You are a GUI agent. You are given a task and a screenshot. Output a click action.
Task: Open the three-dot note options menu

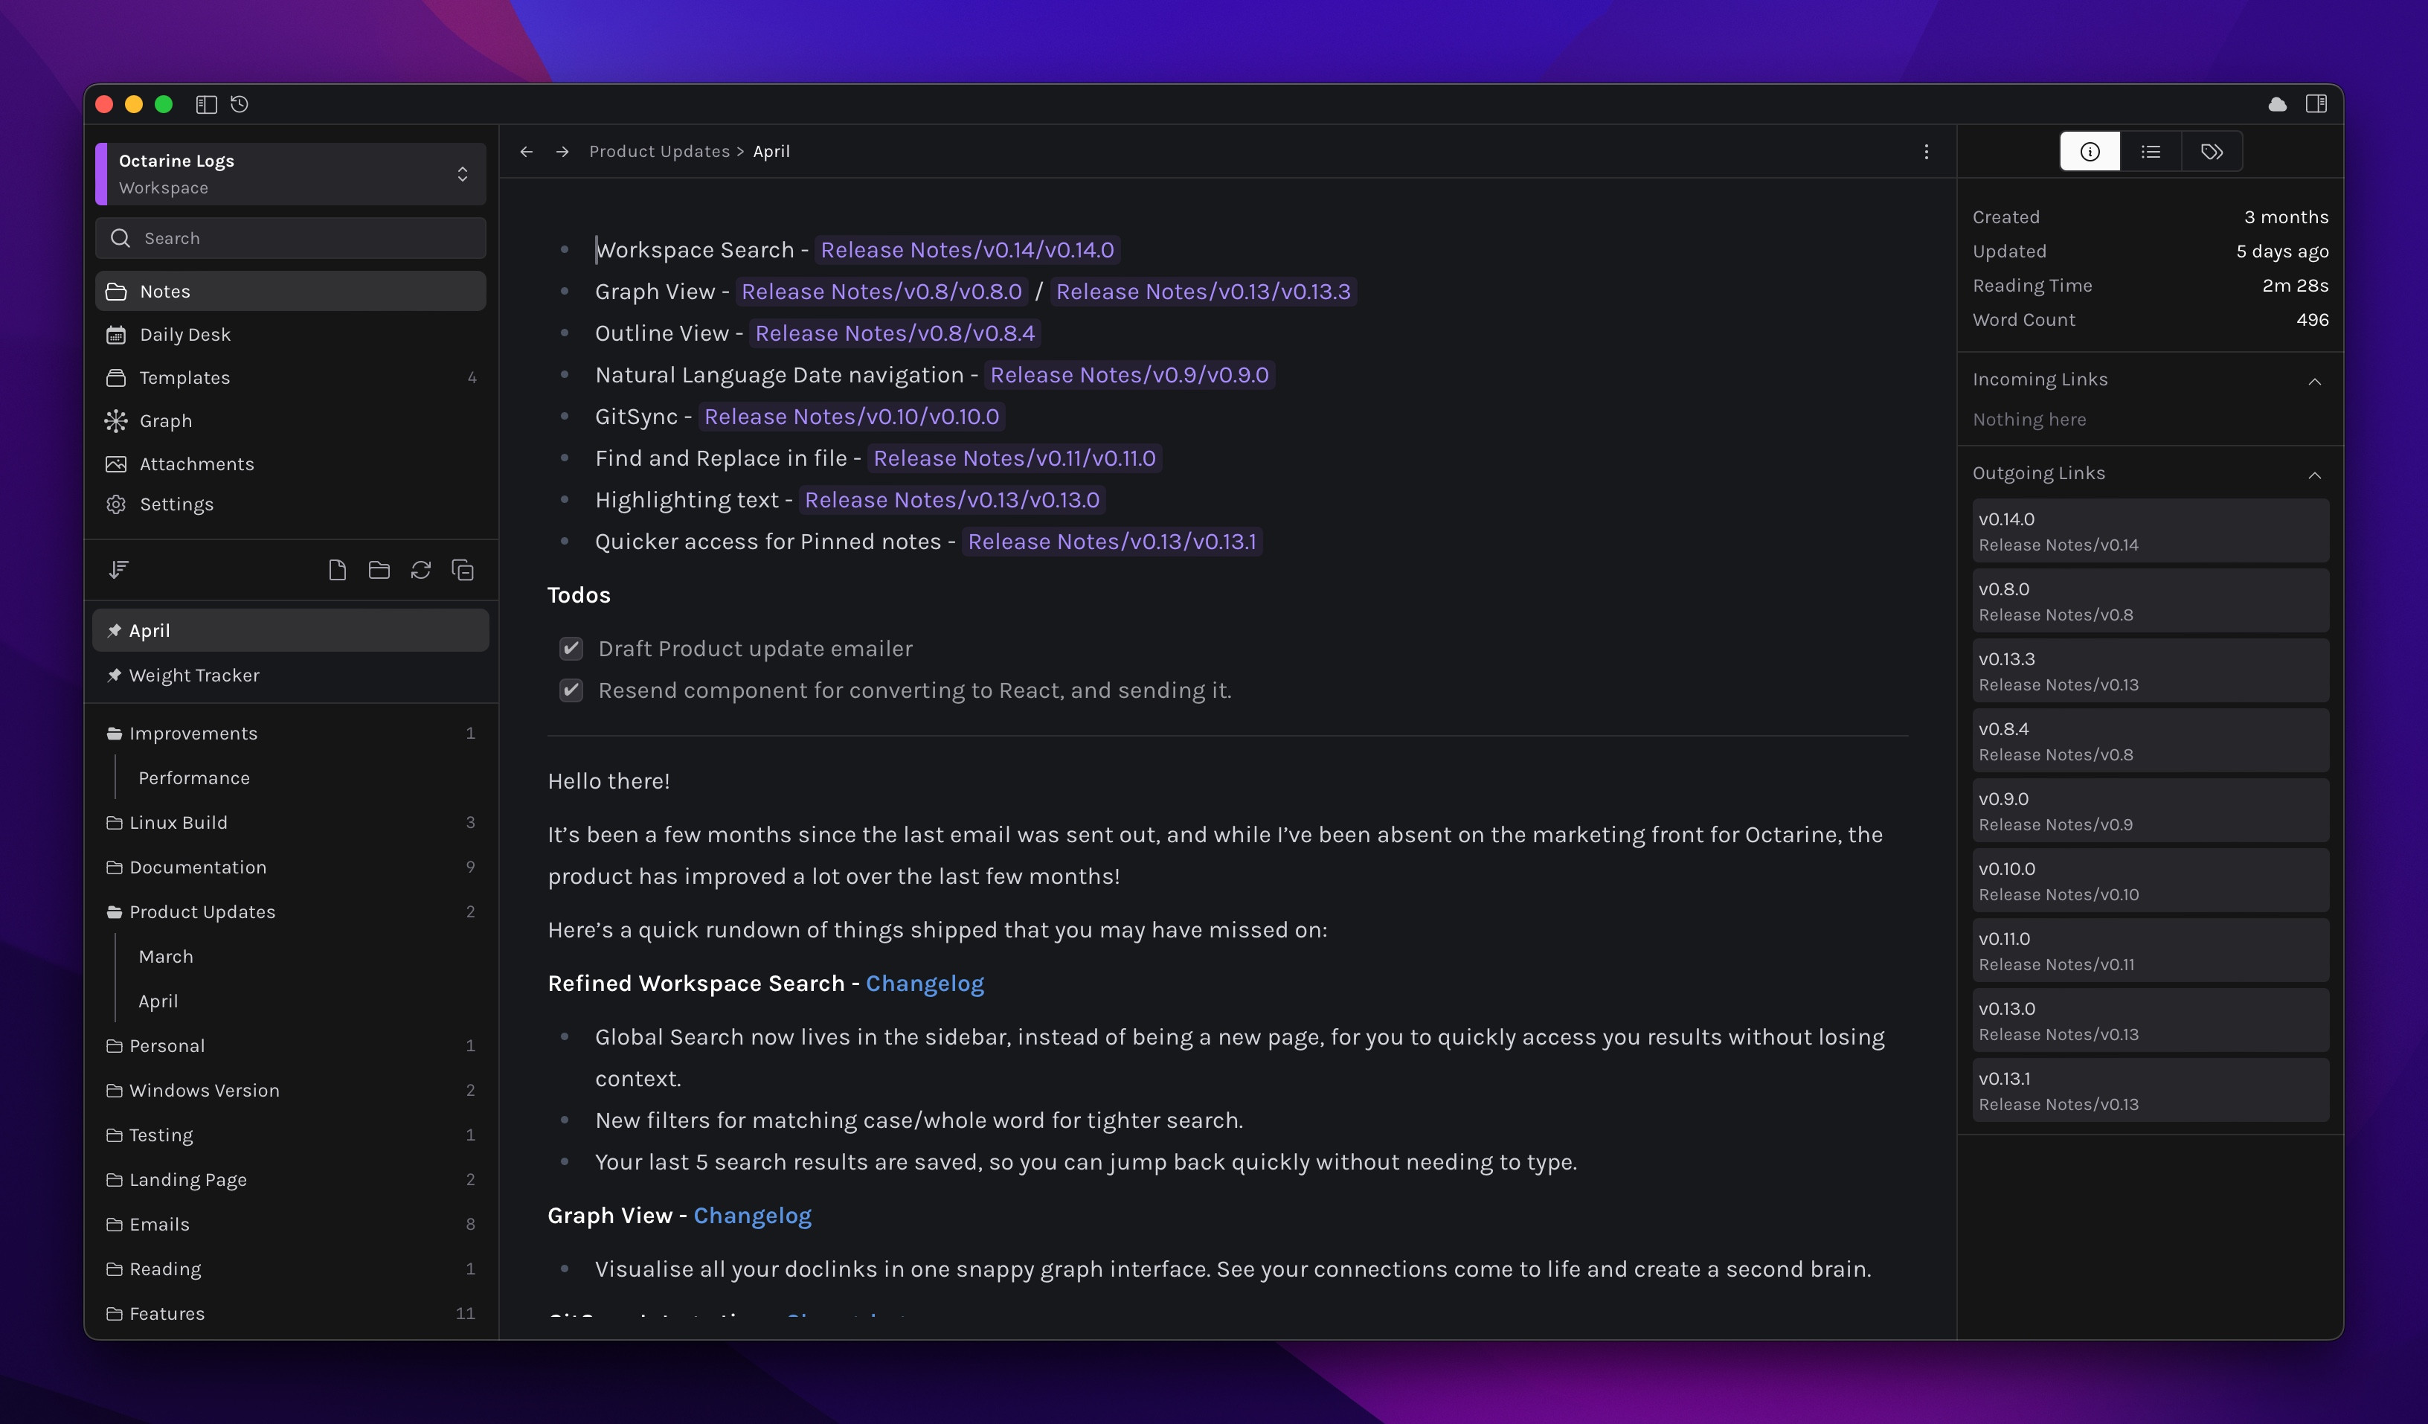tap(1926, 153)
